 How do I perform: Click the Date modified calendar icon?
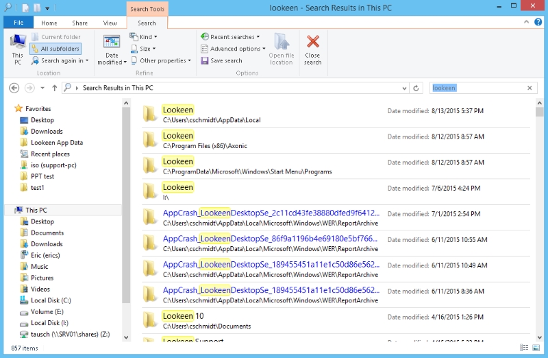(x=112, y=42)
